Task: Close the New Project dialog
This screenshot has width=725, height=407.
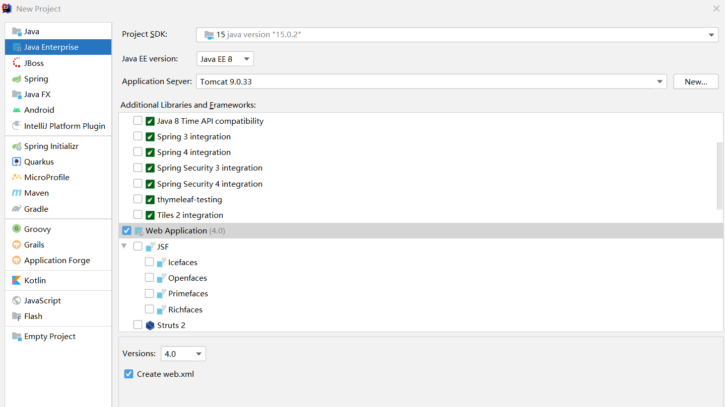Action: [x=716, y=9]
